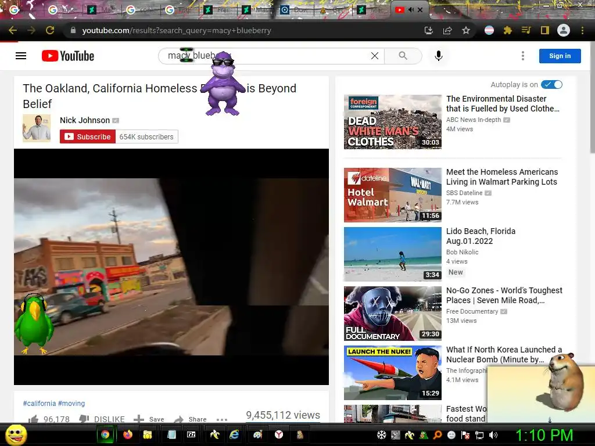This screenshot has height=446, width=595.
Task: Click ABC News In-depth channel name
Action: point(474,120)
